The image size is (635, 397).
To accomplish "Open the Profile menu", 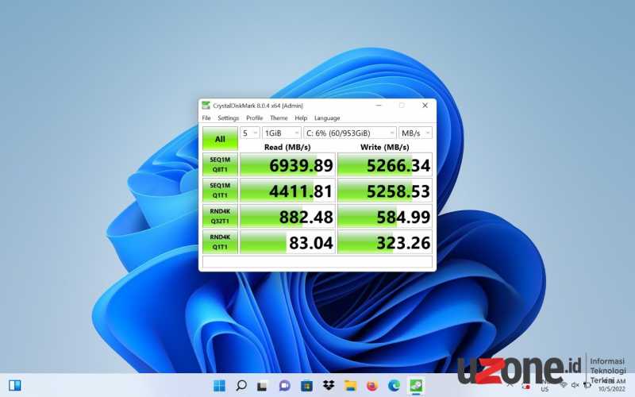I will [x=254, y=118].
